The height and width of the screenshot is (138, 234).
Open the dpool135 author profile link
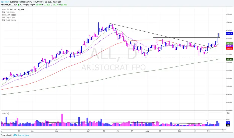pyautogui.click(x=5, y=2)
